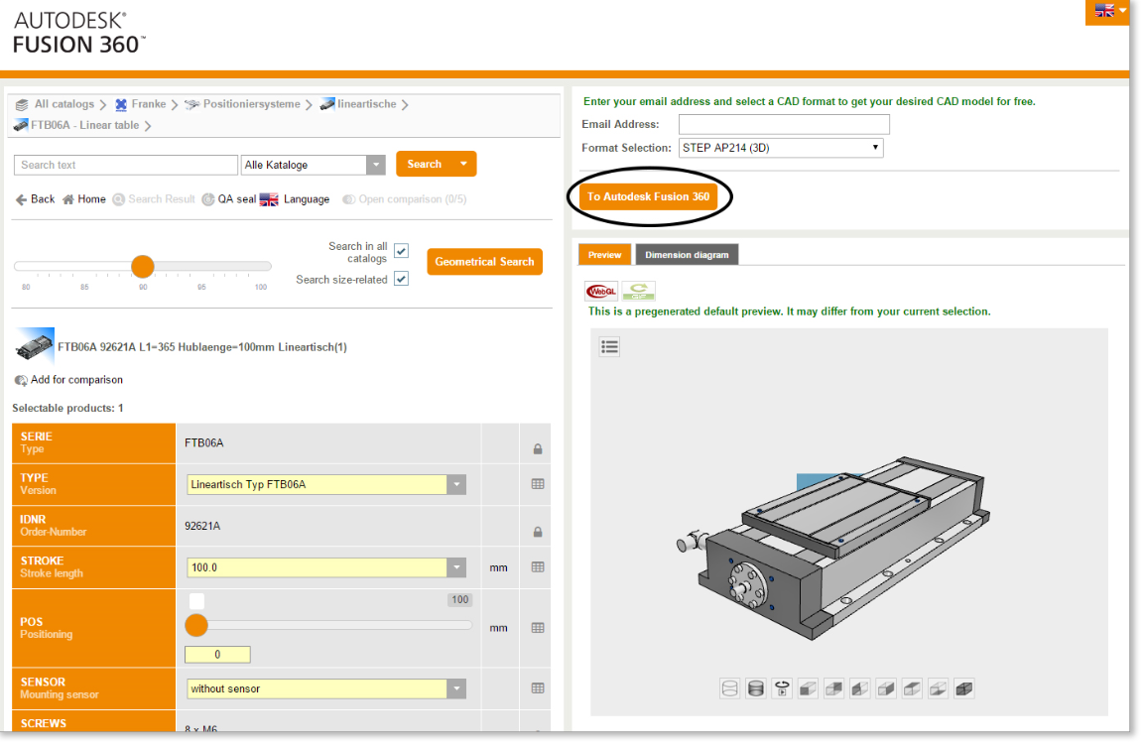Viewport: 1145px width, 749px height.
Task: Click the WebGL preview icon
Action: (x=602, y=292)
